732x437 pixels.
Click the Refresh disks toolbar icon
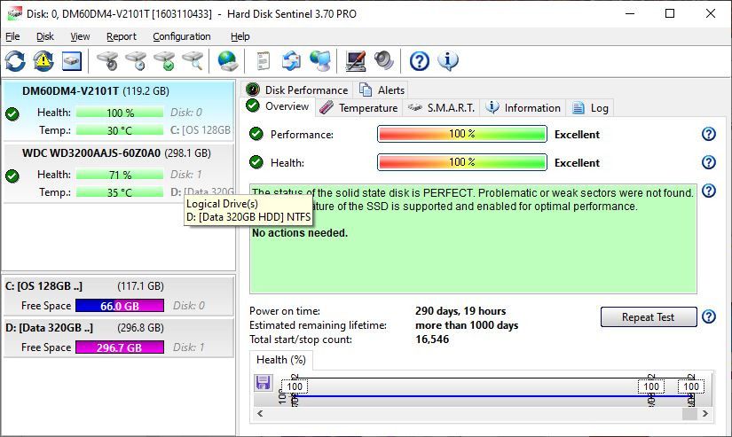[15, 61]
